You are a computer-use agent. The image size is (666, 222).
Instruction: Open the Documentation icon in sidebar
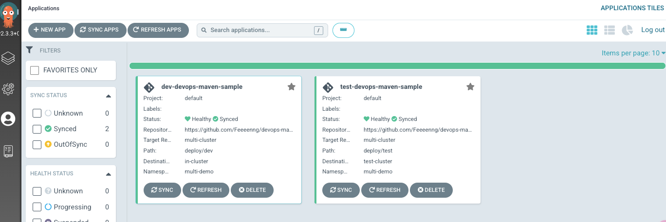tap(8, 151)
